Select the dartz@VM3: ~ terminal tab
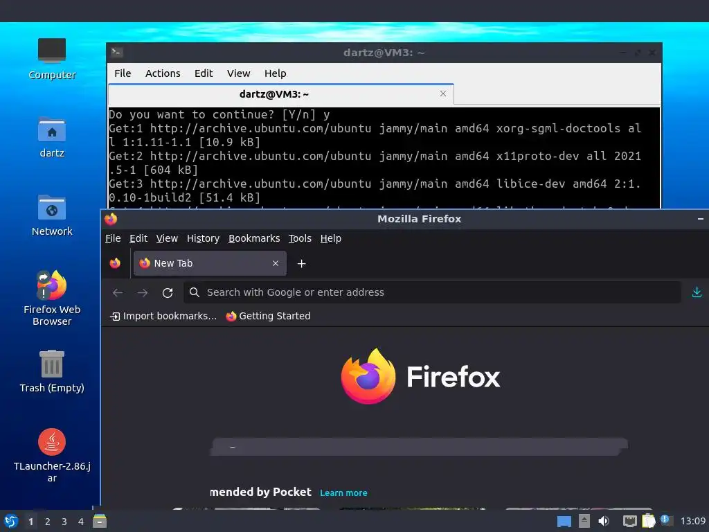The height and width of the screenshot is (532, 709). pyautogui.click(x=281, y=94)
